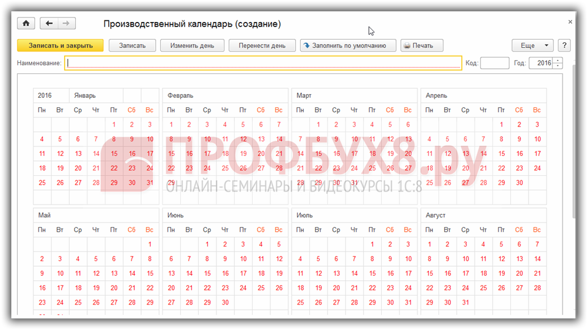Click Записать и закрыть button
Viewport: 588px width, 330px height.
pos(60,46)
